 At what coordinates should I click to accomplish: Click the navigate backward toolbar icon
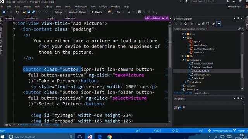pyautogui.click(x=4, y=12)
